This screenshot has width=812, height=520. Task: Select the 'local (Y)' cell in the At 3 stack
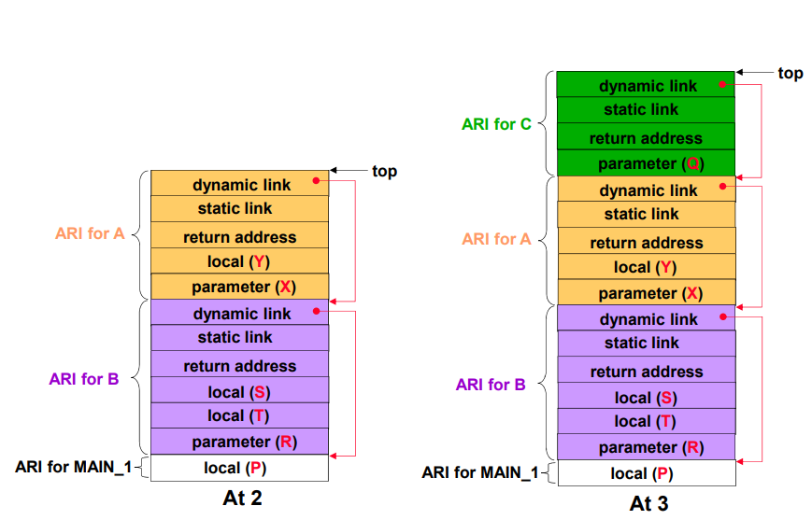[647, 266]
